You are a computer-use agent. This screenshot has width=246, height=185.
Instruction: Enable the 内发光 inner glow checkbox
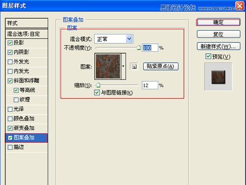point(10,72)
